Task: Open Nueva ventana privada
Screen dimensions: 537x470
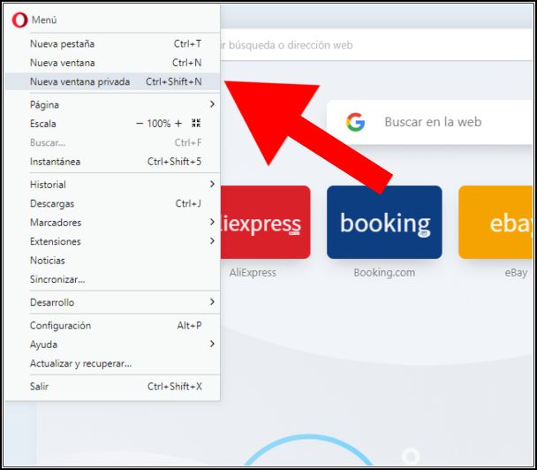Action: [x=112, y=81]
